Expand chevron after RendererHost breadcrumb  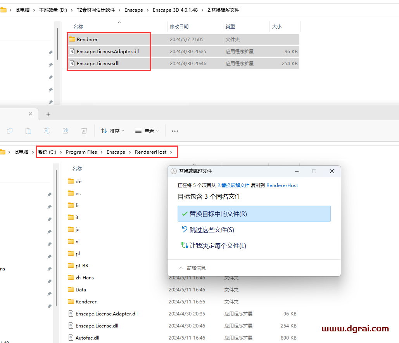click(171, 152)
